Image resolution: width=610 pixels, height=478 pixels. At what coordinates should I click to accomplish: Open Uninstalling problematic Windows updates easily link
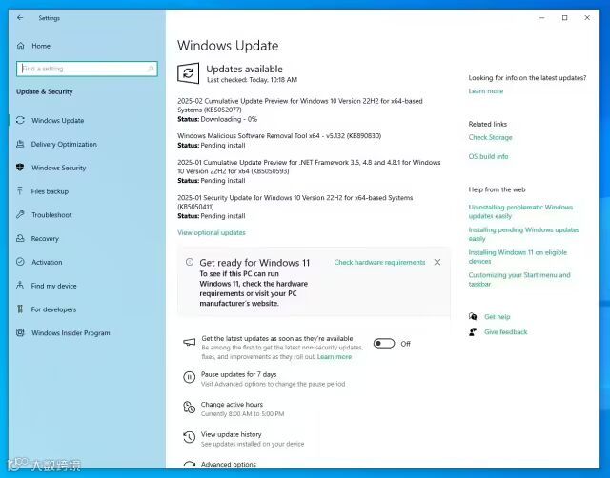[x=520, y=211]
